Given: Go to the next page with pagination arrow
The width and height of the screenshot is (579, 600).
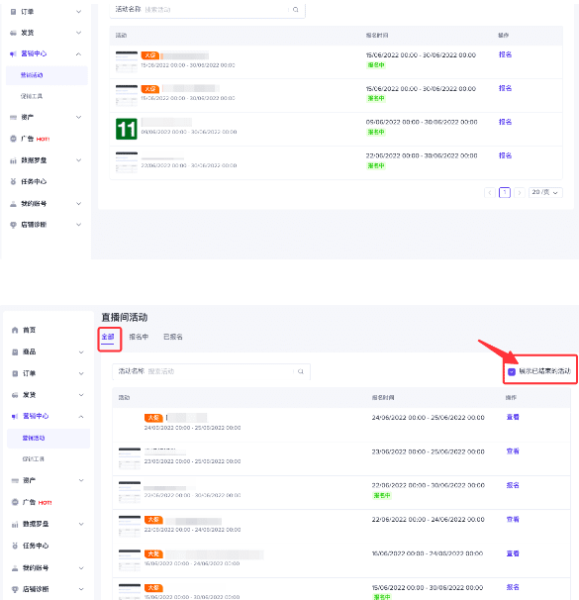Looking at the screenshot, I should 519,192.
